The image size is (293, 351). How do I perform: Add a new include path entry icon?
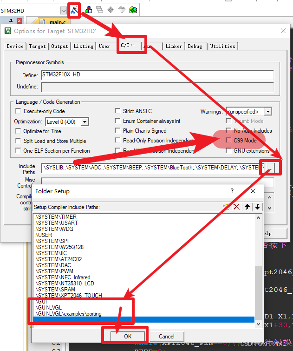point(227,207)
